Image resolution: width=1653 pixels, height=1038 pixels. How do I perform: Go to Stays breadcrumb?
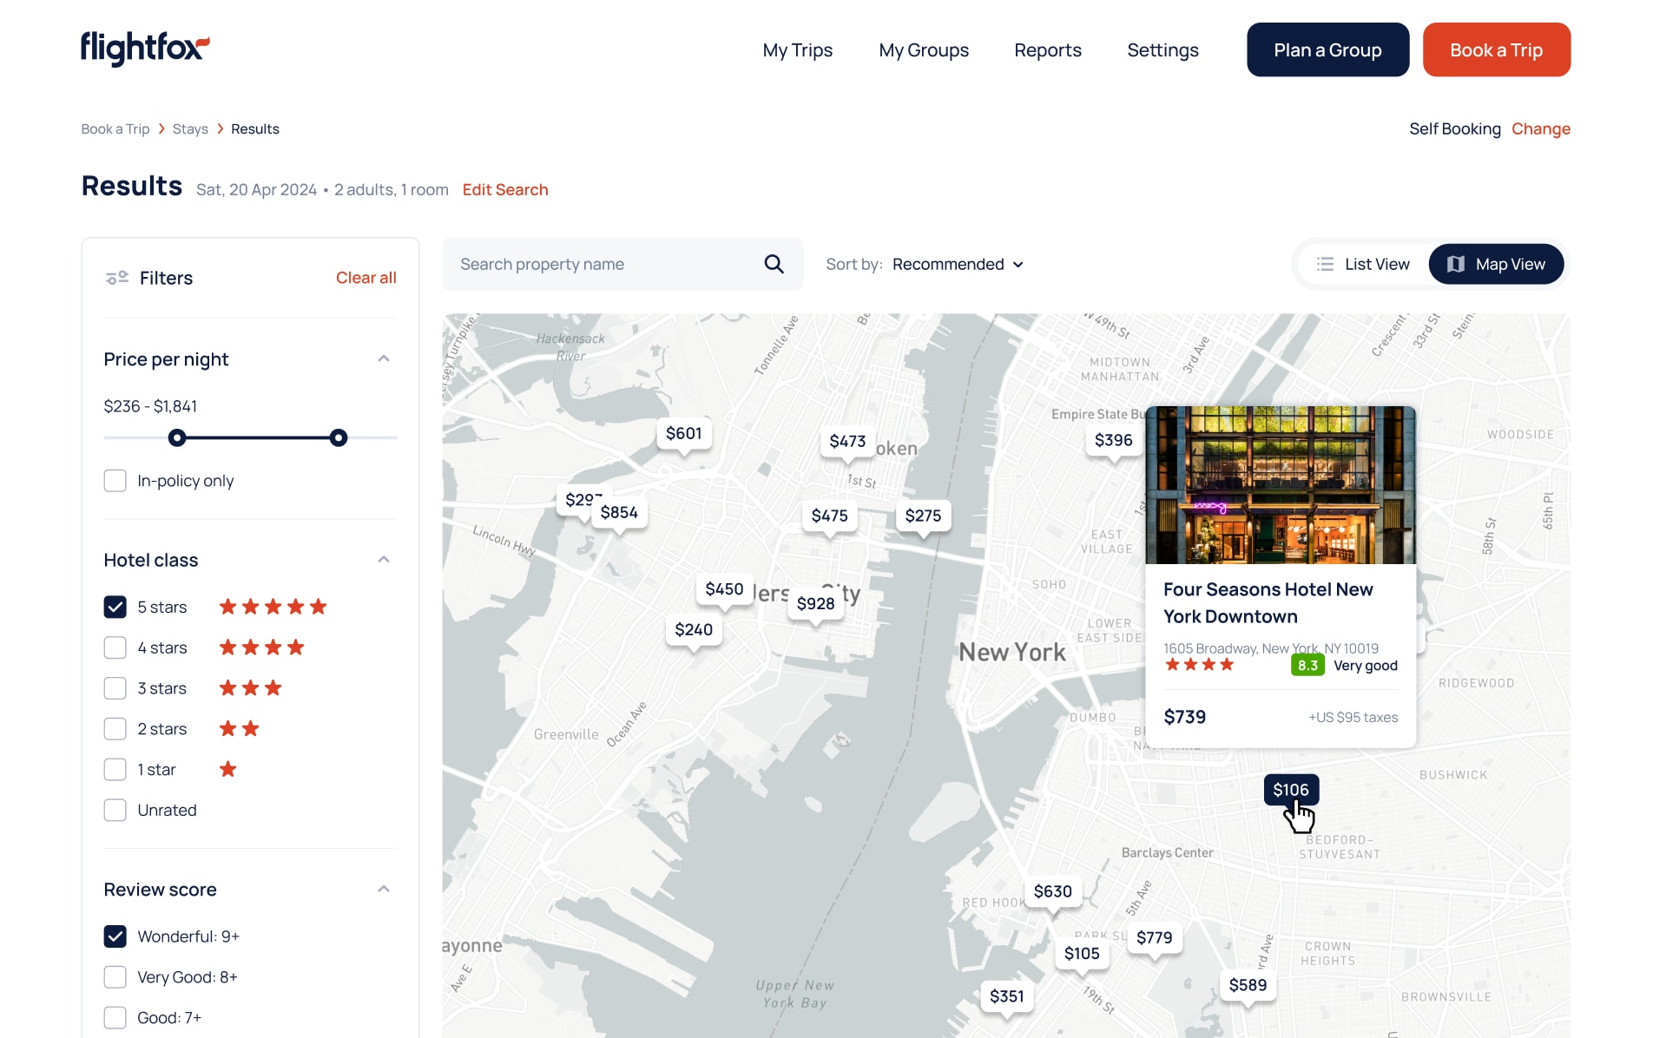190,129
